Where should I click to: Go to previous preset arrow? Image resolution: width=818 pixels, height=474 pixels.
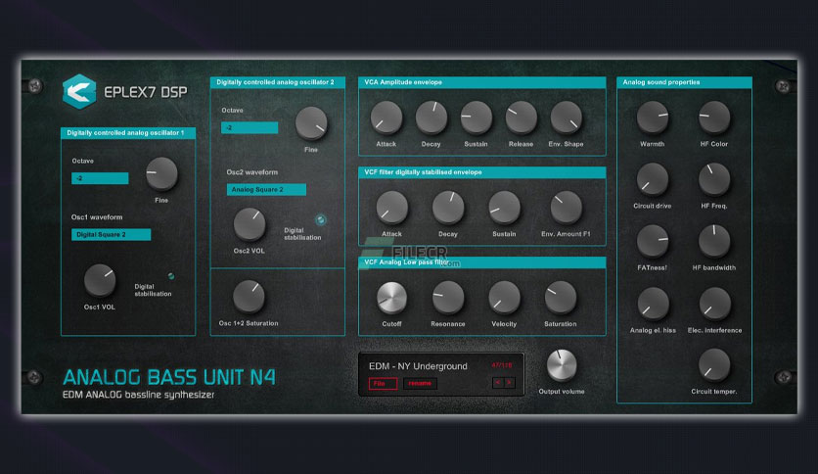[498, 383]
